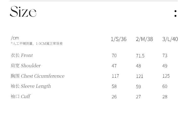Select the 1/S/36 size column header
188x117 pixels.
point(119,39)
